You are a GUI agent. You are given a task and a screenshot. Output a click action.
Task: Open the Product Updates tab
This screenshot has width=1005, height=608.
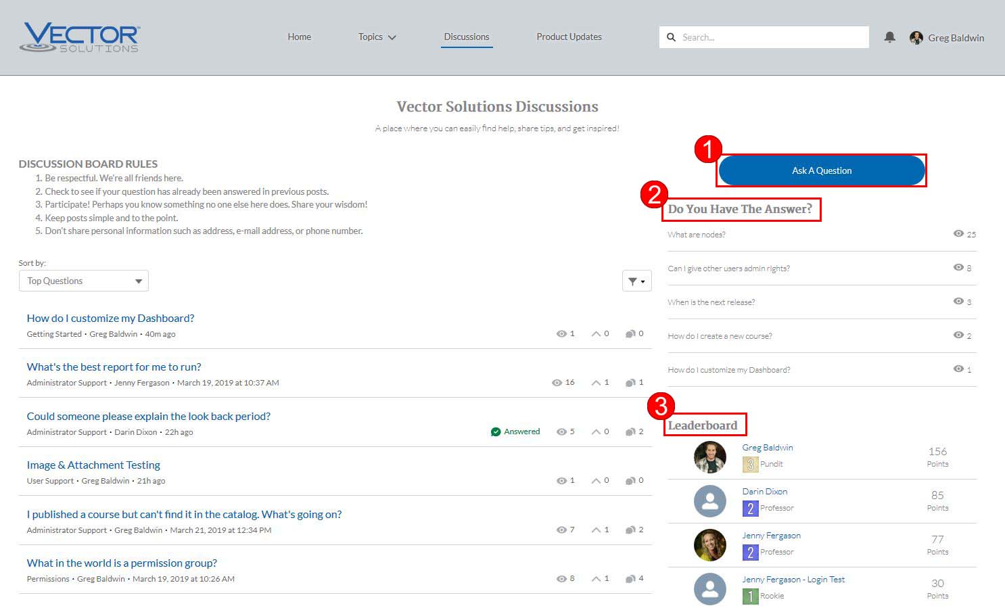coord(569,37)
